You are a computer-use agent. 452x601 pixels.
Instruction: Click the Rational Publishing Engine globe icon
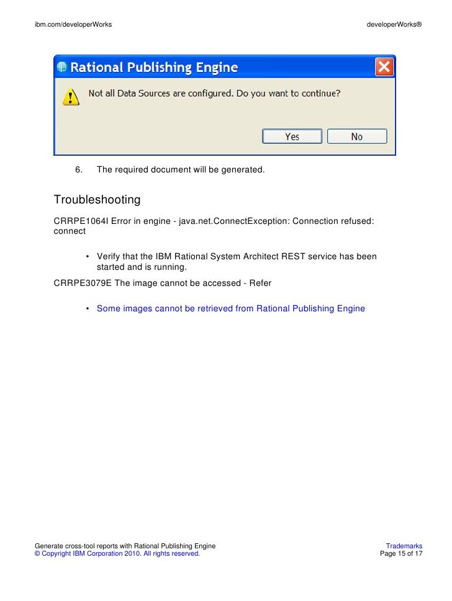pos(61,67)
